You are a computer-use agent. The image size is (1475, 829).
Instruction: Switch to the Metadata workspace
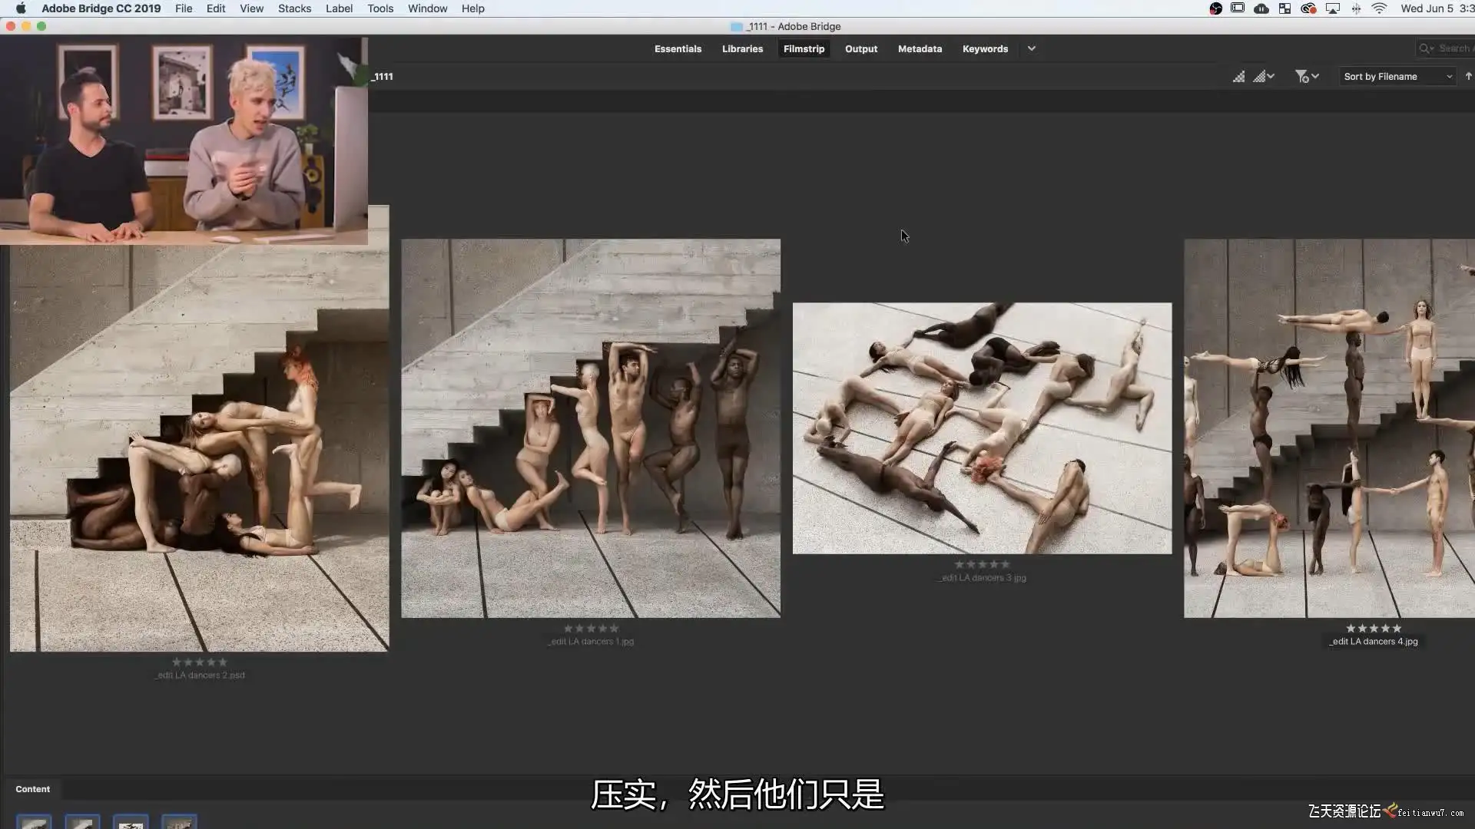[920, 48]
